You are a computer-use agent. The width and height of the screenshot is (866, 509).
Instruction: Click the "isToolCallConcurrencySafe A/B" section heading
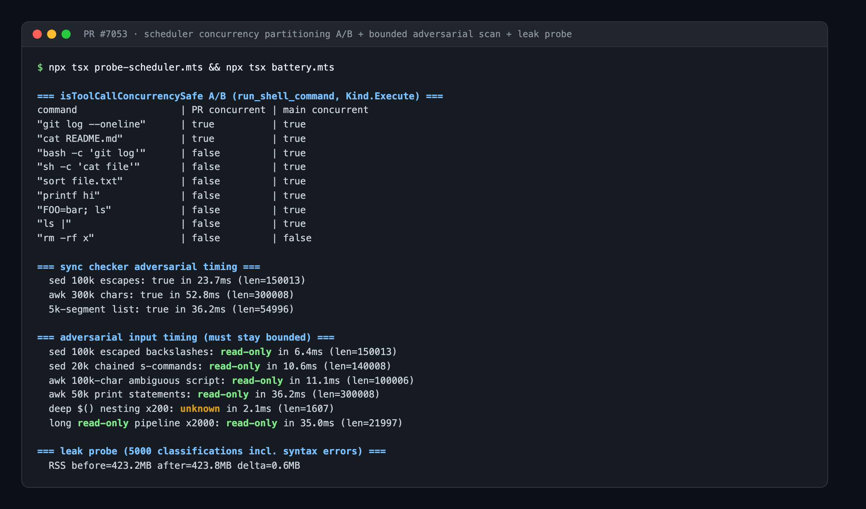coord(143,96)
